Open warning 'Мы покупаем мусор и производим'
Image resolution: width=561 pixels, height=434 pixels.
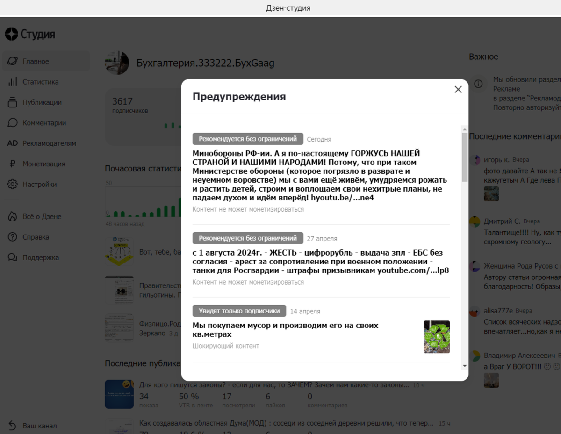pos(285,330)
